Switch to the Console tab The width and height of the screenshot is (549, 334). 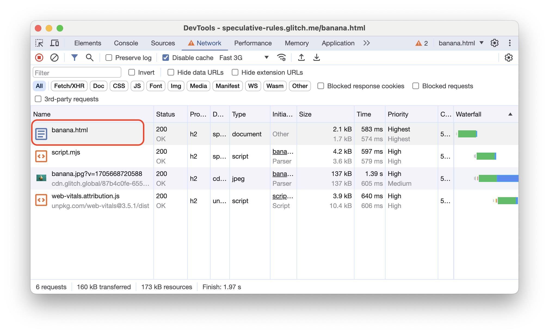point(125,43)
